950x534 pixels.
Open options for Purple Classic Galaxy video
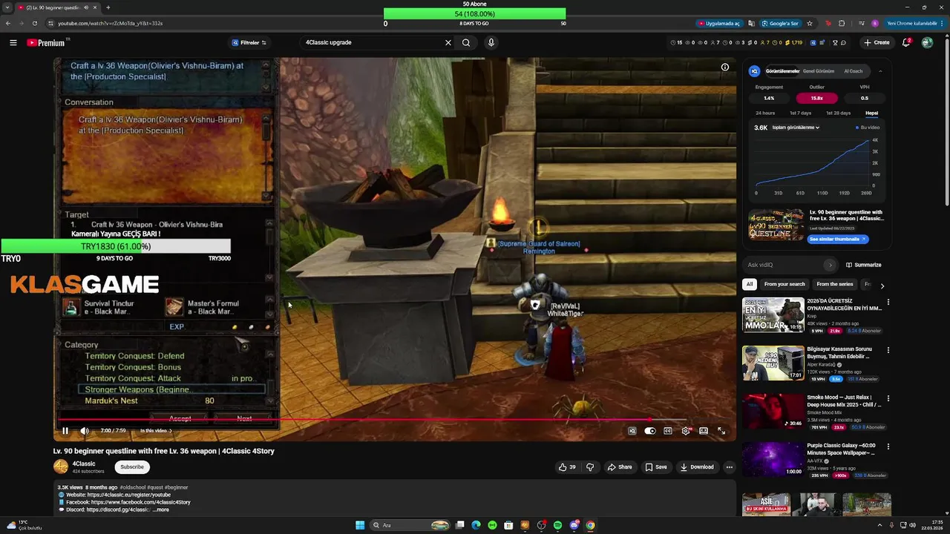888,446
